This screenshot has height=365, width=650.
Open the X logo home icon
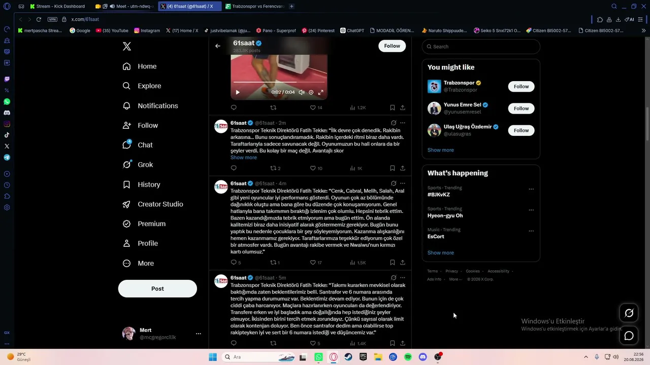[x=127, y=47]
